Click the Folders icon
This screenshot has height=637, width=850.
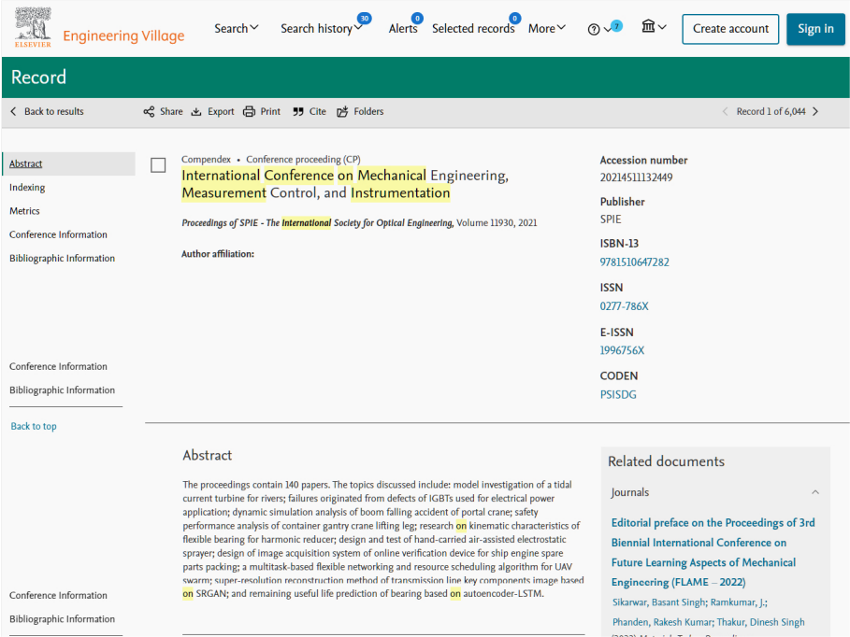point(342,111)
